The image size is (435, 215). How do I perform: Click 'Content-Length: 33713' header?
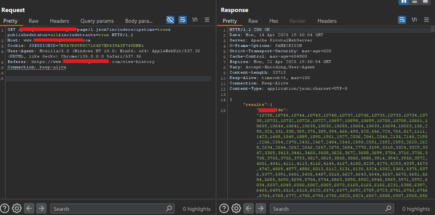tap(258, 72)
